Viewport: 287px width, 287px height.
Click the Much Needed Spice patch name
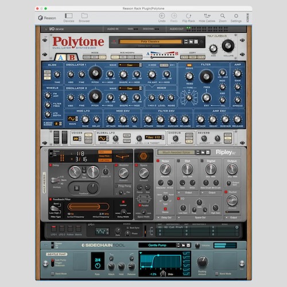(x=176, y=152)
